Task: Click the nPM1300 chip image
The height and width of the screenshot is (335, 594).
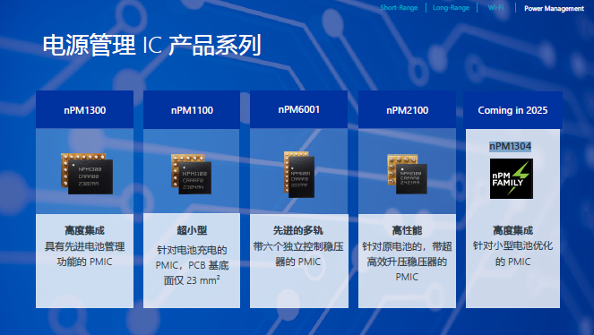Action: (87, 174)
